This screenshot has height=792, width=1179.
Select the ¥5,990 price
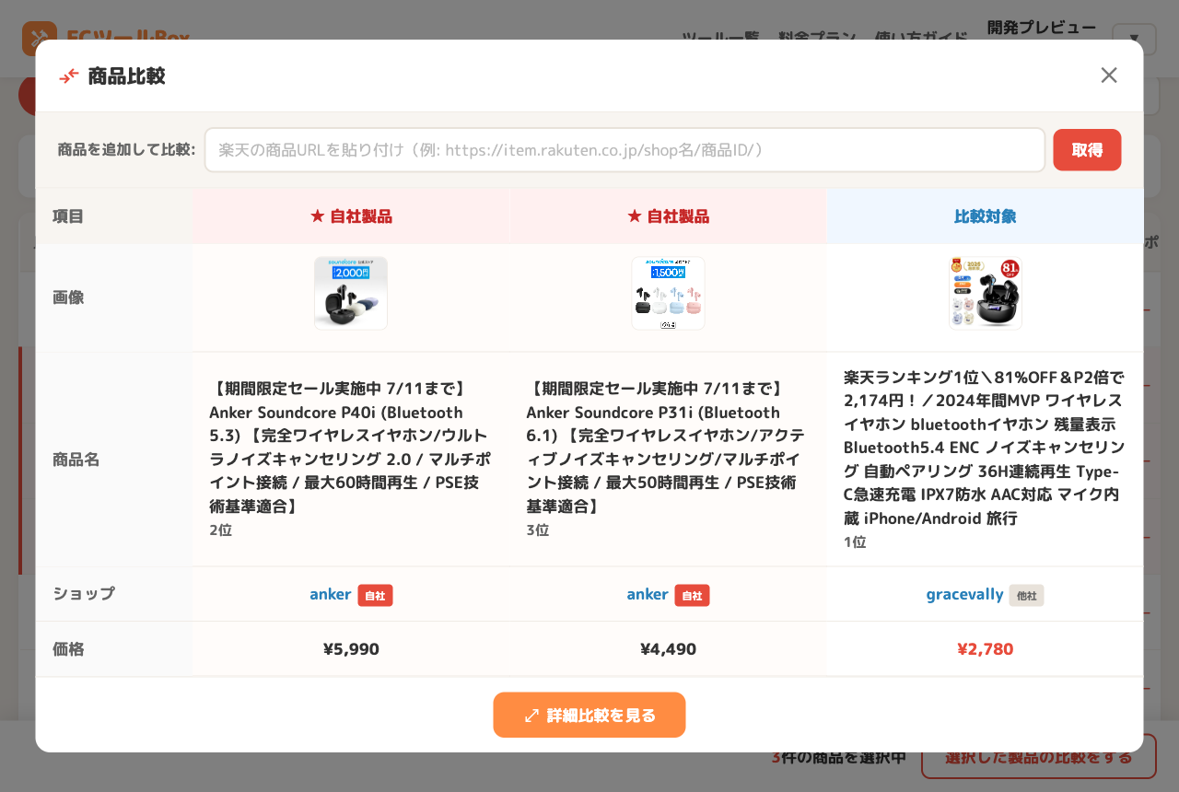(351, 649)
